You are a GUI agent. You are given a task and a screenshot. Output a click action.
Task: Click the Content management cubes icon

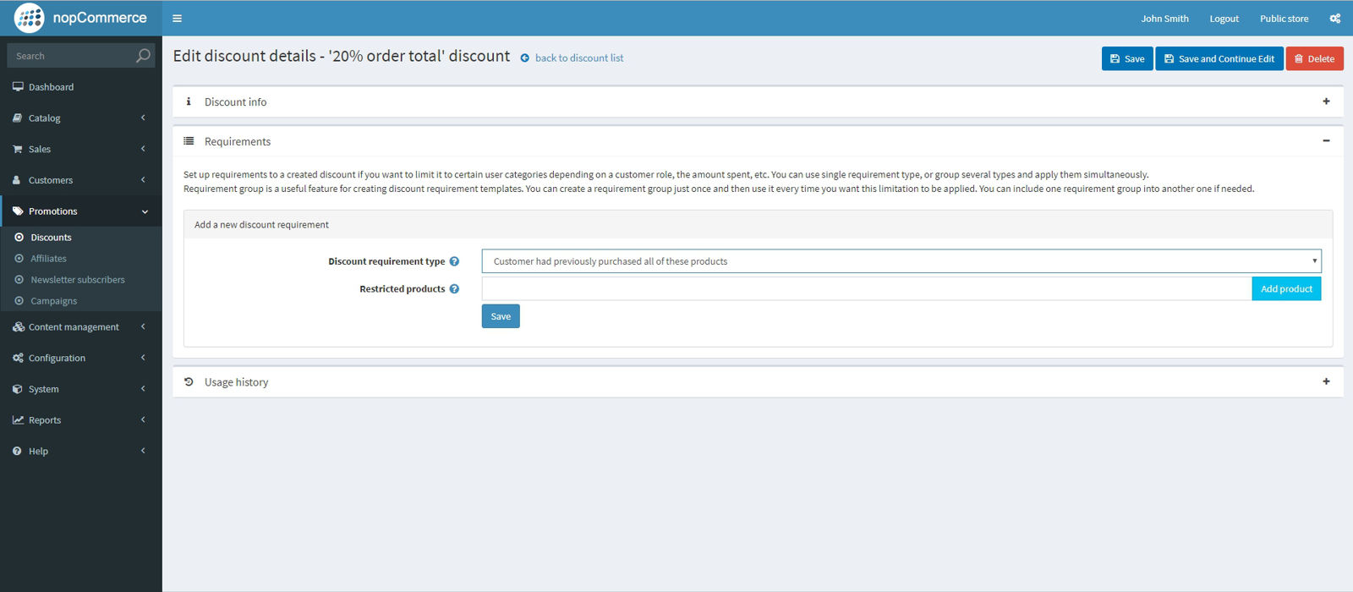18,326
